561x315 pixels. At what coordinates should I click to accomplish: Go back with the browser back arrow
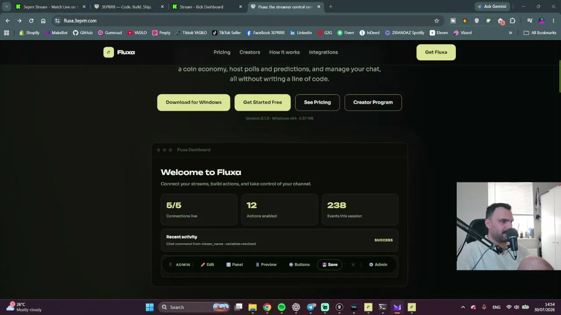(7, 21)
